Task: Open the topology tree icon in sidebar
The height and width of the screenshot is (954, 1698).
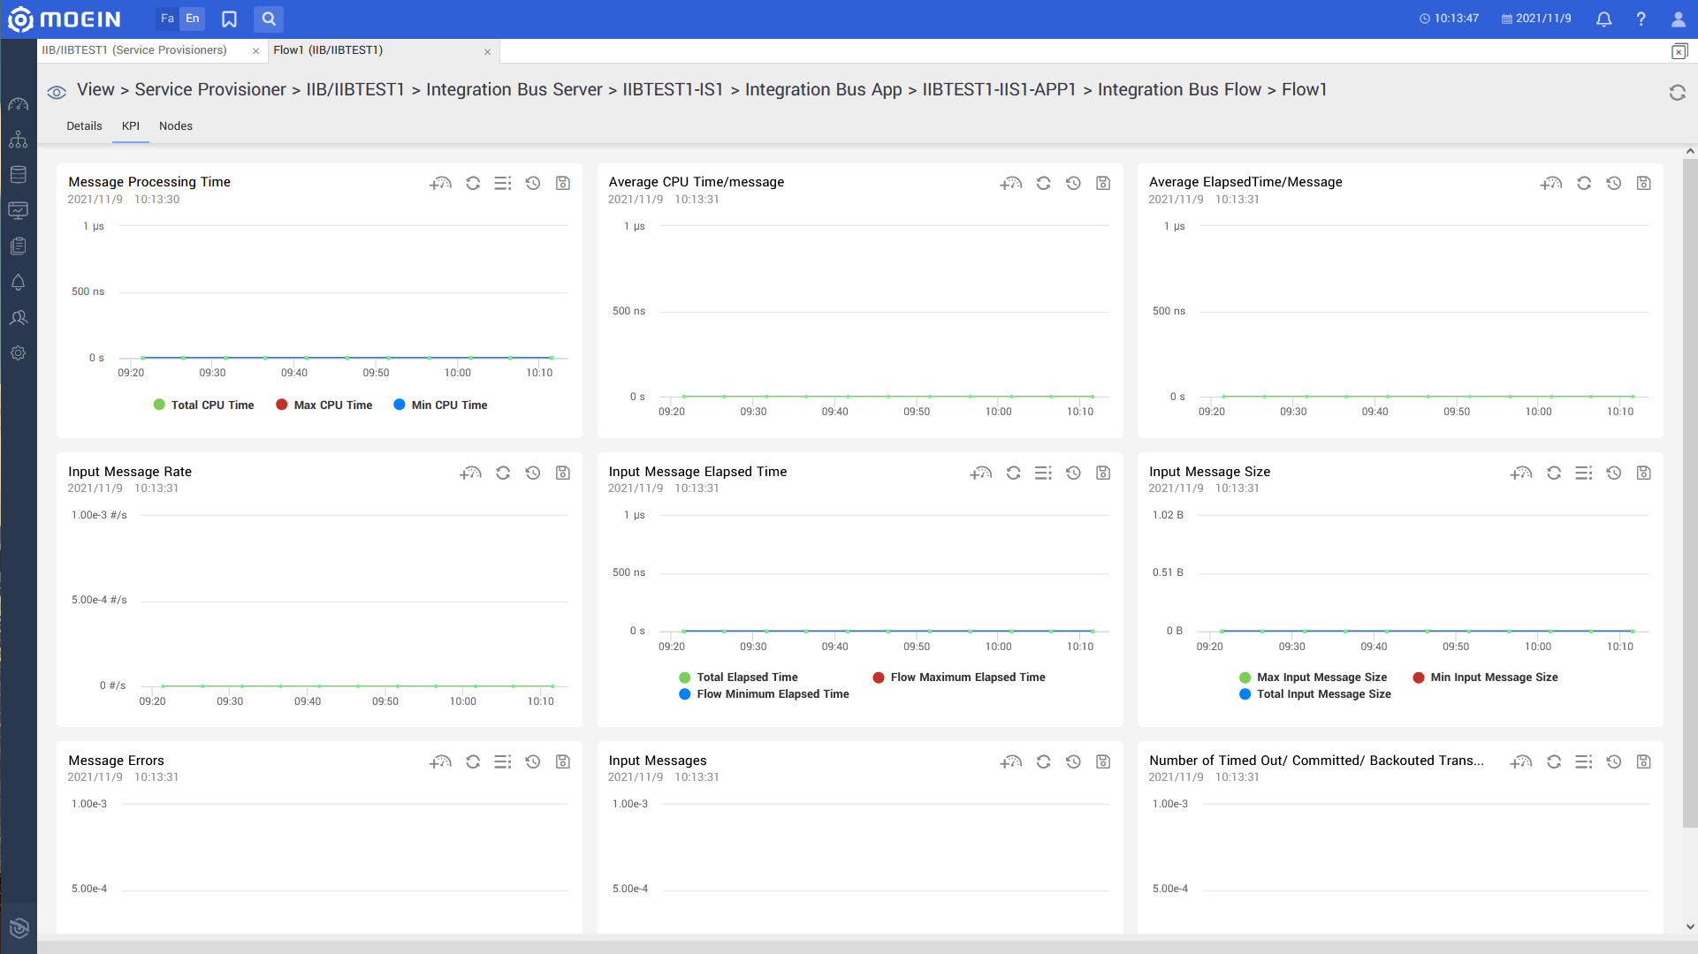Action: coord(18,140)
